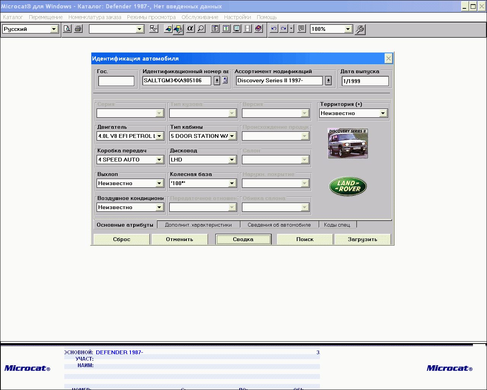Screen dimensions: 487x390
Task: Switch to Дополнит. характеристики tab
Action: pyautogui.click(x=198, y=225)
